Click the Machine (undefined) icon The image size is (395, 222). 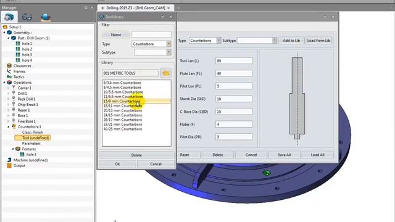click(9, 160)
